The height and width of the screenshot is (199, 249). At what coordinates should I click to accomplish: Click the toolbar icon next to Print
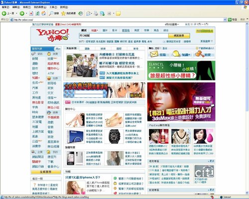pyautogui.click(x=102, y=13)
